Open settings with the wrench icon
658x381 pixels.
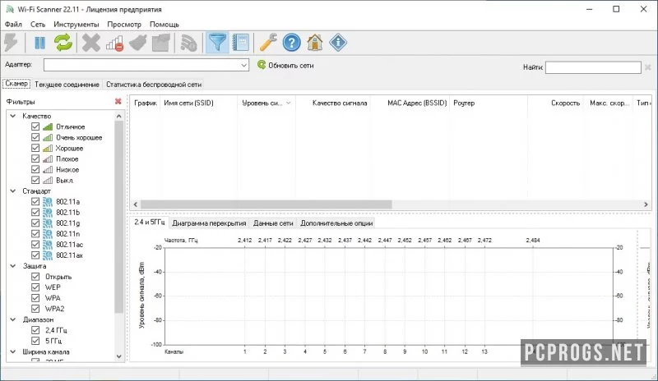[268, 43]
